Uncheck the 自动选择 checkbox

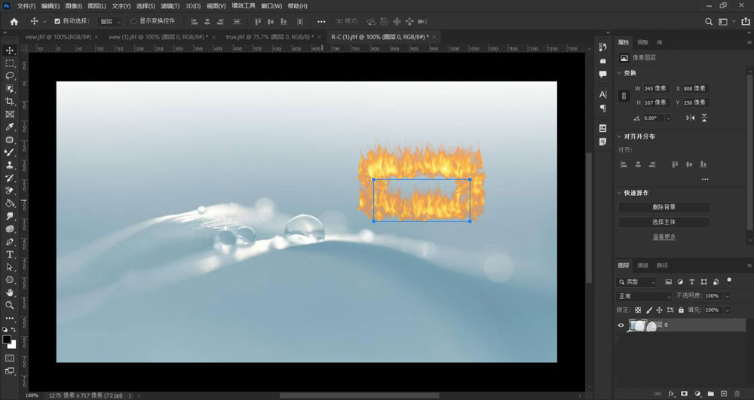57,22
